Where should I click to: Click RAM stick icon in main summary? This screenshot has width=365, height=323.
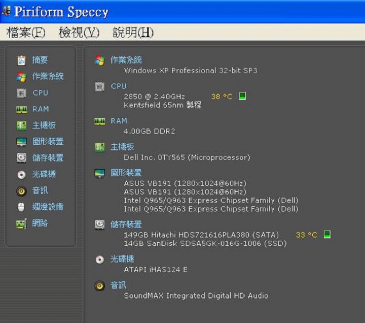pyautogui.click(x=100, y=121)
